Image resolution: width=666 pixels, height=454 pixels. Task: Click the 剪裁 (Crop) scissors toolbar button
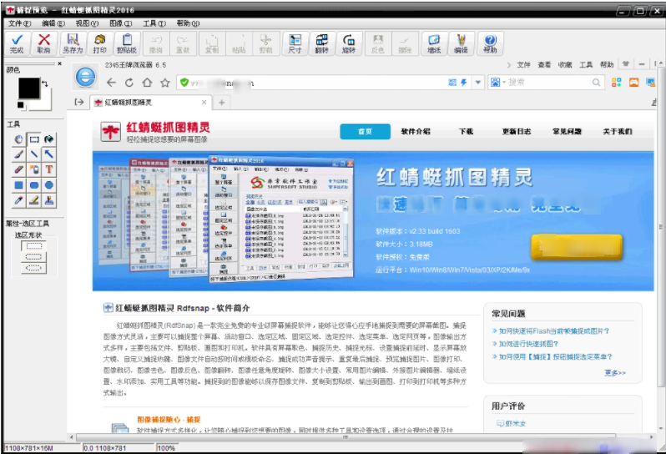[266, 43]
